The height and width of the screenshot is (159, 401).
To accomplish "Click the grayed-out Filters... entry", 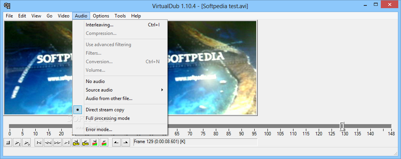I will tap(120, 53).
